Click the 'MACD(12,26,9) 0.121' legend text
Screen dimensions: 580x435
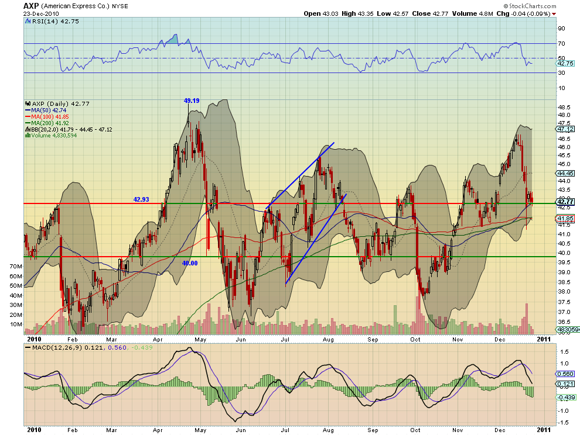[69, 347]
